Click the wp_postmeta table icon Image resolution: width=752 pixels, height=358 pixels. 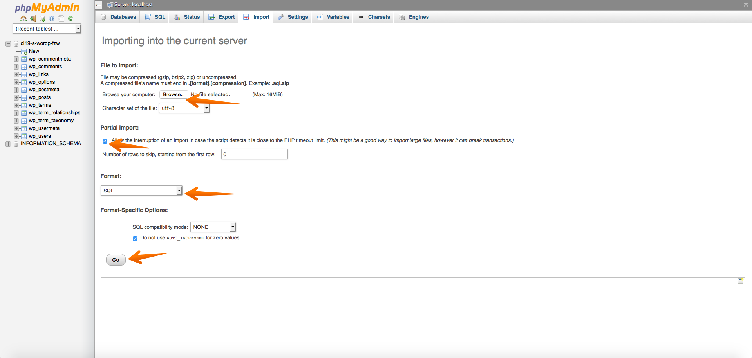point(24,90)
